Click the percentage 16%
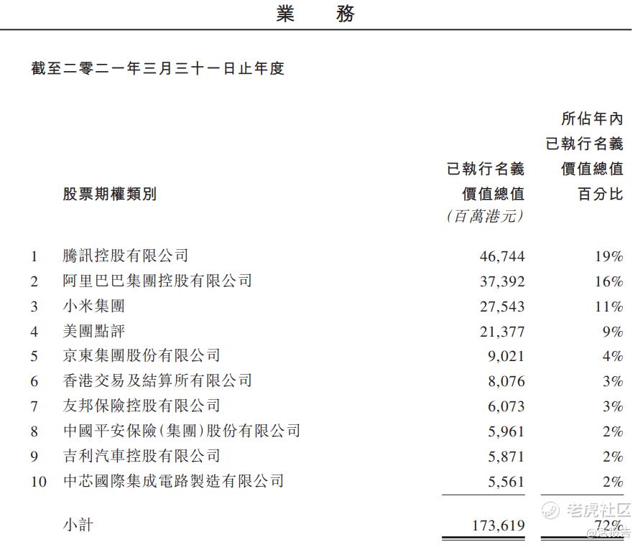 pos(609,281)
